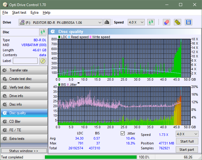Open the toolbar Speed 4.0 X dropdown

tap(136, 22)
